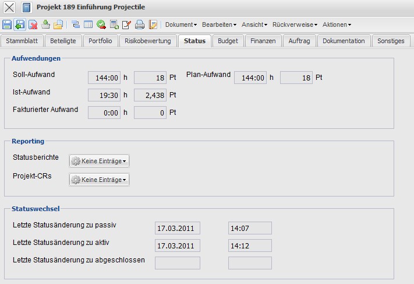Close the project with the X button

click(10, 8)
